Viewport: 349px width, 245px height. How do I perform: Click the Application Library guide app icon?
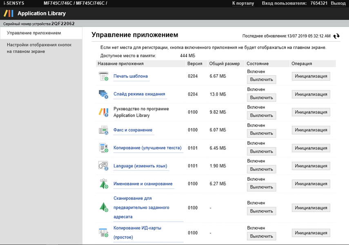tap(103, 112)
